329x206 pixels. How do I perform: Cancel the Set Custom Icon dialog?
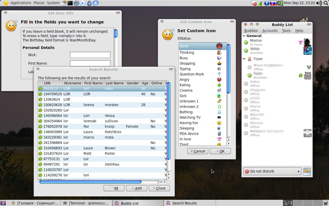tap(198, 151)
